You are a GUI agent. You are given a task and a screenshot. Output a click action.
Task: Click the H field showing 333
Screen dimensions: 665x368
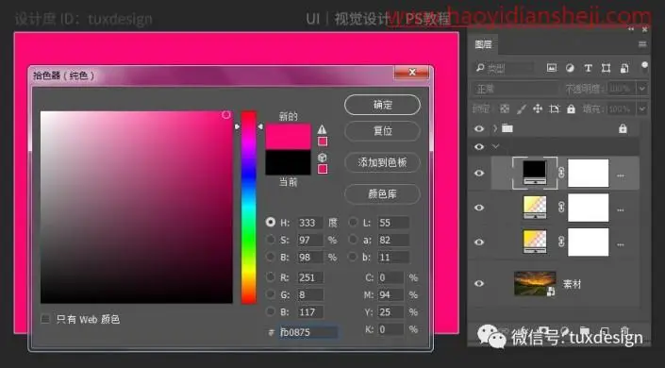[x=310, y=223]
